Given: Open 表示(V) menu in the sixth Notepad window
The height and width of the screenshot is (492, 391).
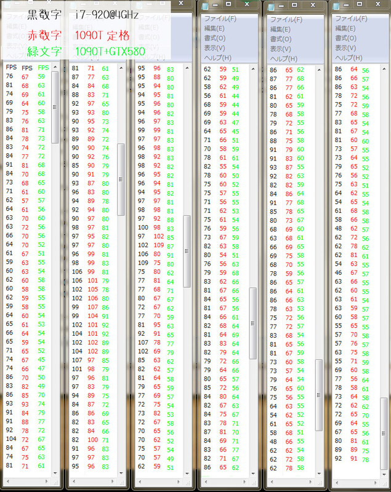Looking at the screenshot, I should click(x=345, y=48).
